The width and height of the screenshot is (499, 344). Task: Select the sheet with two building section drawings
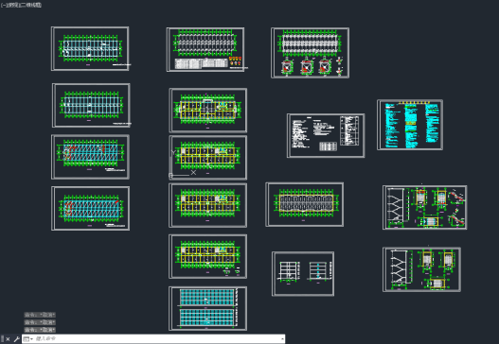tap(303, 274)
